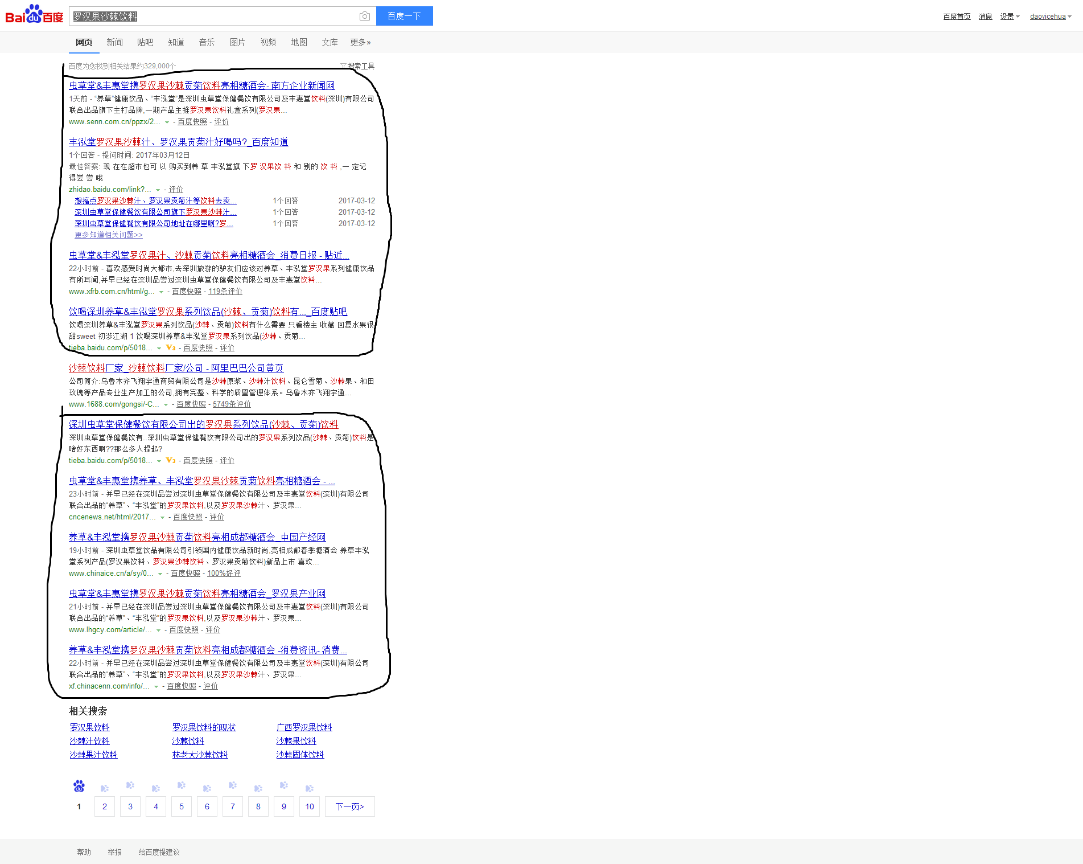
Task: Click the 百度一下 search button
Action: click(404, 16)
